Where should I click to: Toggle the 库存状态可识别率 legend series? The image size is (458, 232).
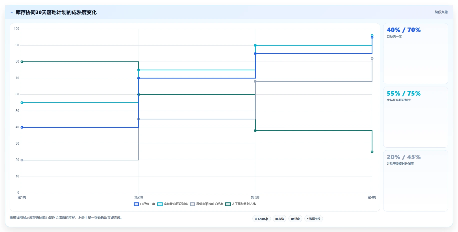(173, 204)
